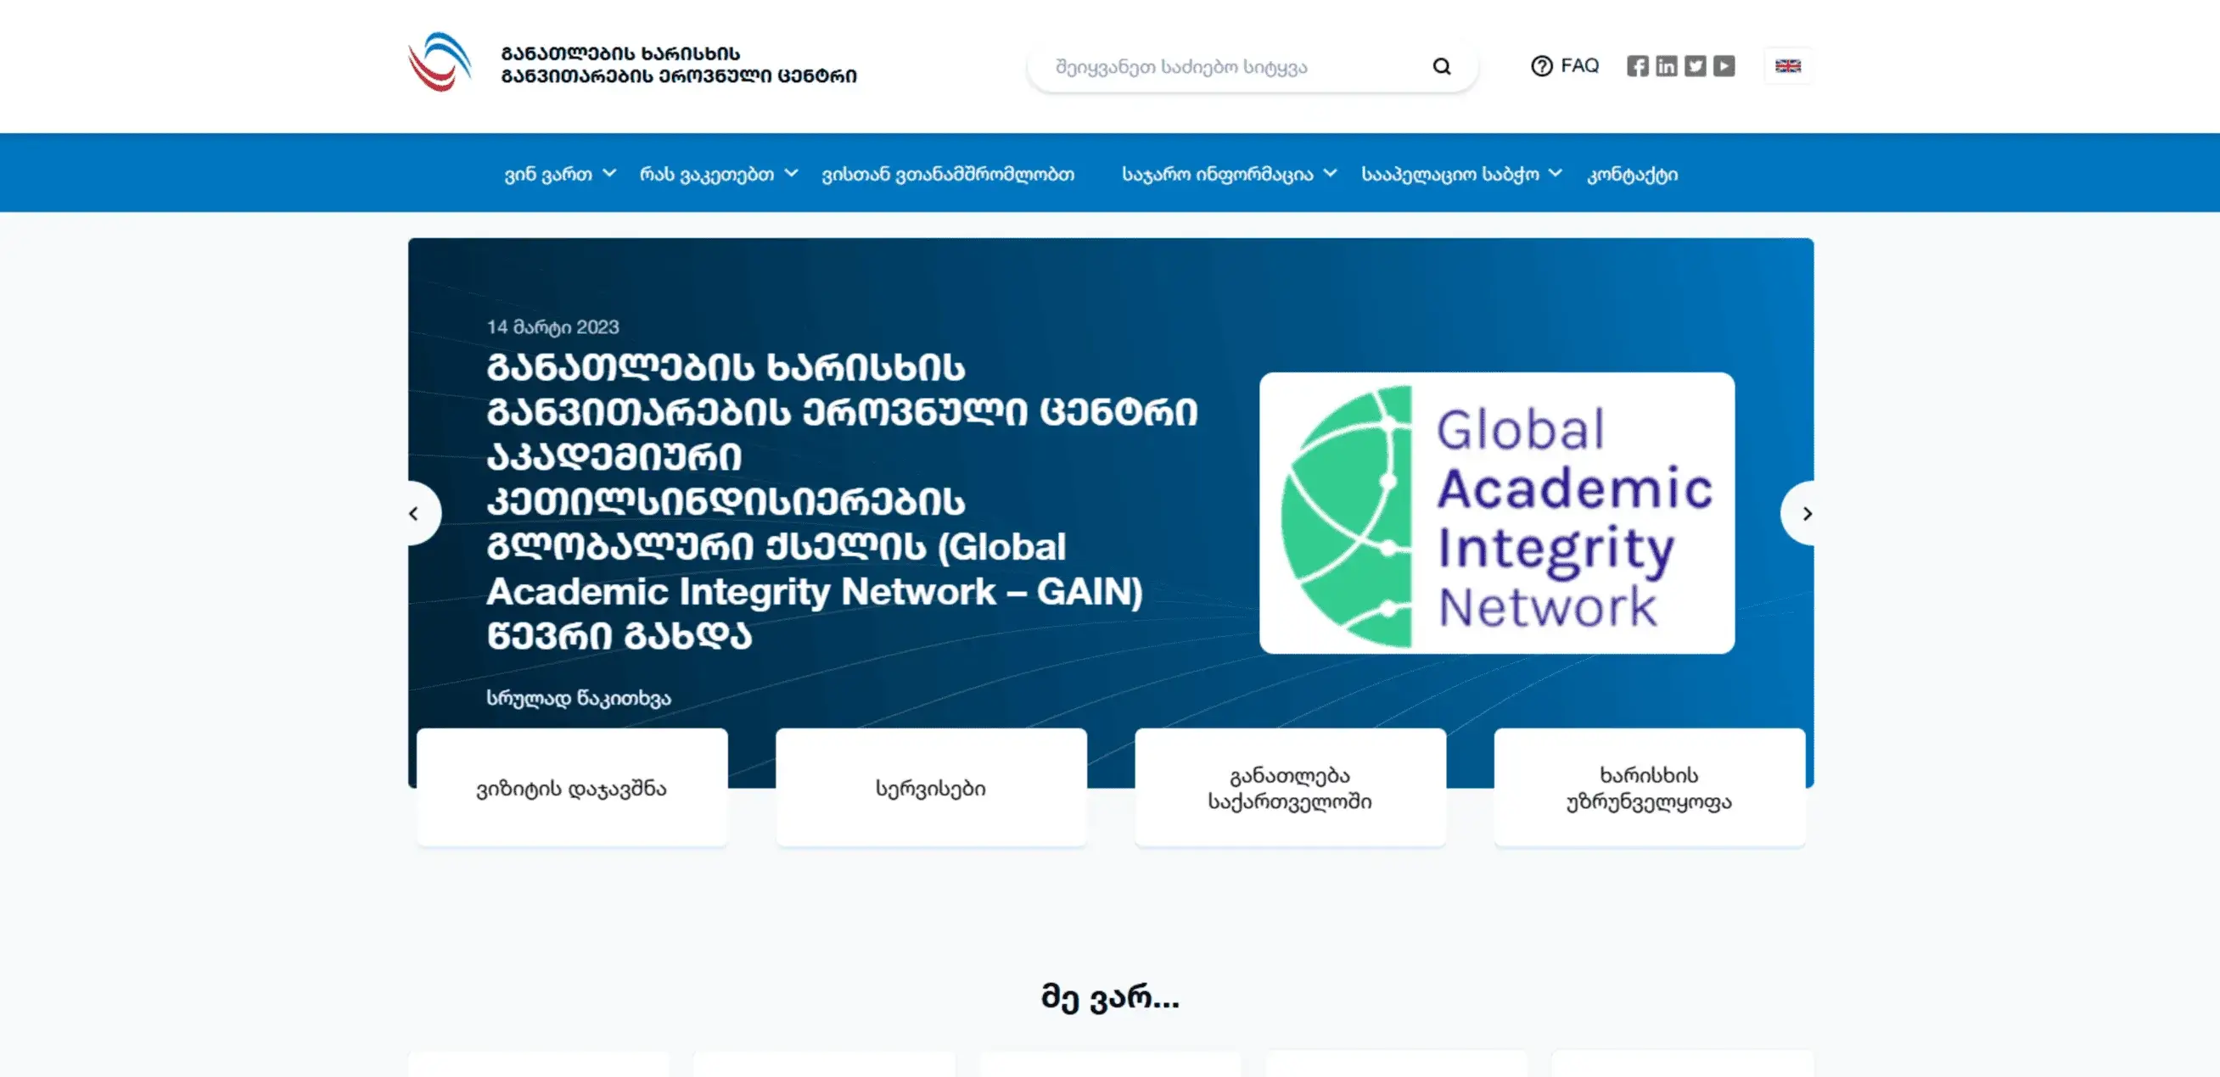Open the 'სერვისები' card

click(x=931, y=788)
